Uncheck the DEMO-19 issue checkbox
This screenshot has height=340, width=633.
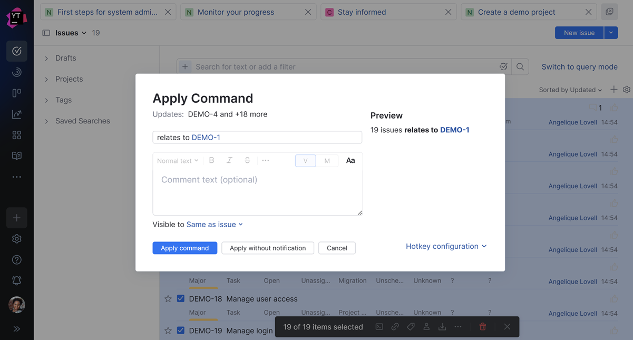181,331
